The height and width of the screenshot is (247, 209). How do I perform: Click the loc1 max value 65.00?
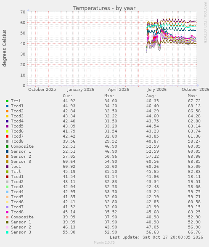(194, 167)
